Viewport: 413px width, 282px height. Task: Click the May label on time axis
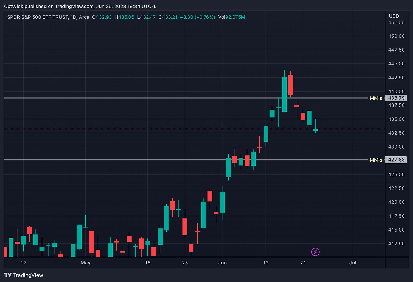coord(85,263)
